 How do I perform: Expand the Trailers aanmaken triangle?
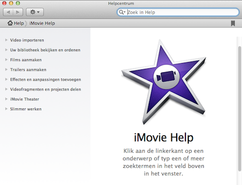point(6,69)
